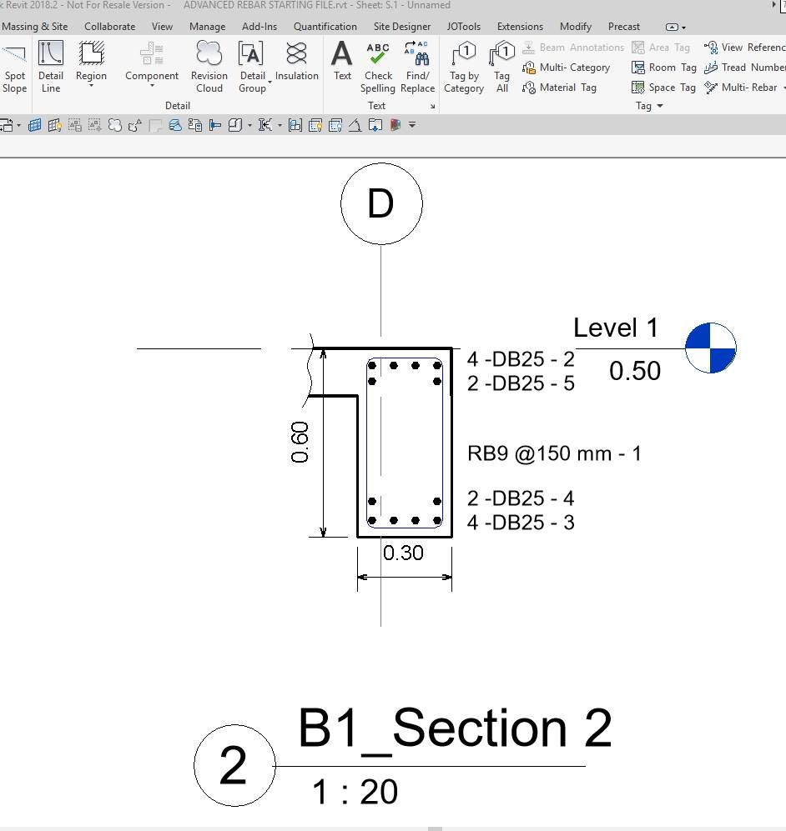The width and height of the screenshot is (786, 831).
Task: Open the Detail Group dropdown arrow
Action: coord(270,83)
